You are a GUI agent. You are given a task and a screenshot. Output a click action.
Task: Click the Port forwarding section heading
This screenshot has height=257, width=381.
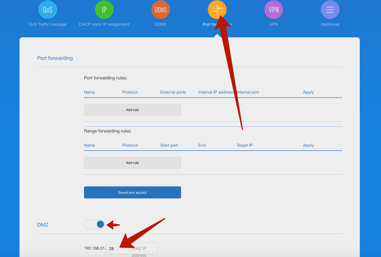[x=55, y=58]
